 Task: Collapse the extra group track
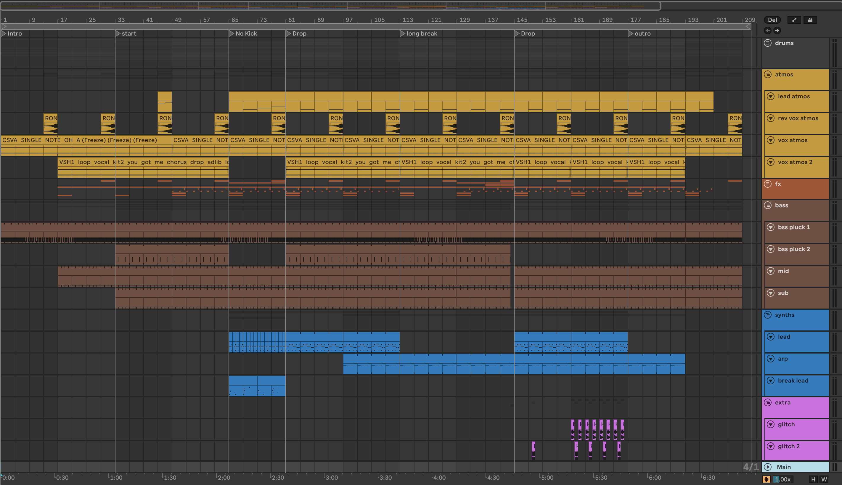768,402
